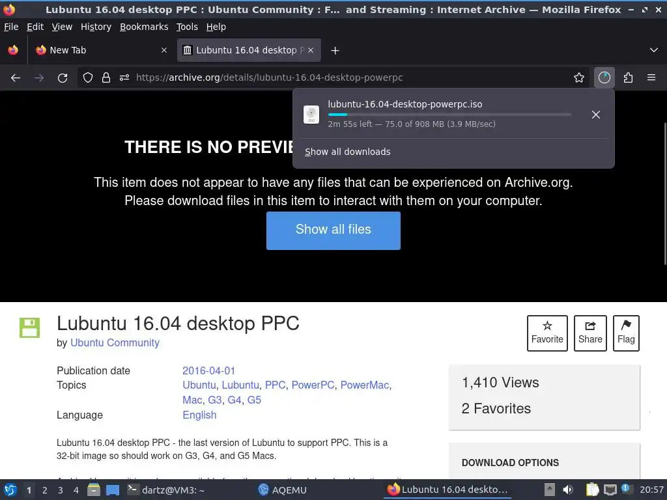This screenshot has width=667, height=500.
Task: Click the show desktop taskbar icon
Action: point(112,490)
